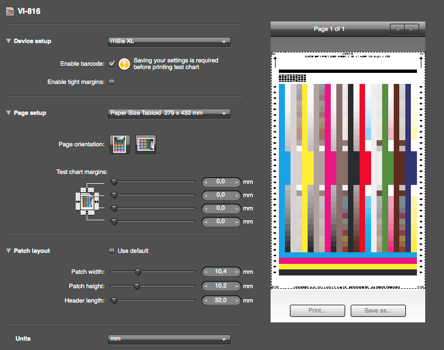Click decrease arrow on Header length field

tap(205, 300)
